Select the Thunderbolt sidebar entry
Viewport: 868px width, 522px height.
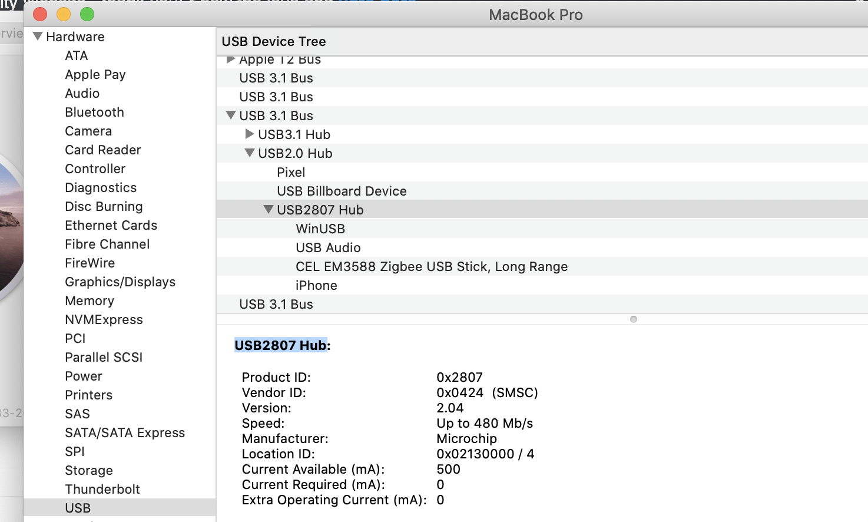pyautogui.click(x=102, y=489)
